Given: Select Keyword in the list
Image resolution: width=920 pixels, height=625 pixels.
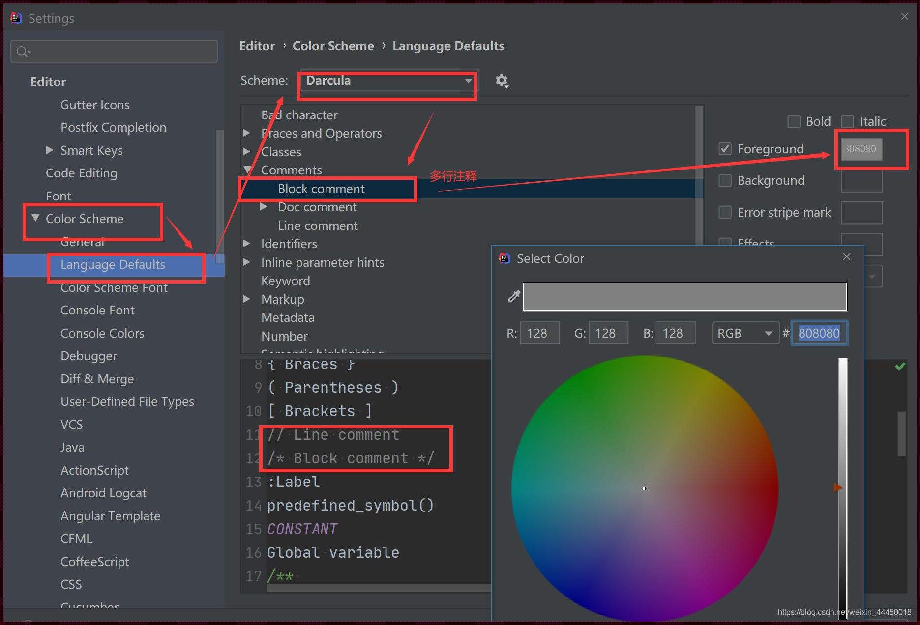Looking at the screenshot, I should tap(285, 281).
